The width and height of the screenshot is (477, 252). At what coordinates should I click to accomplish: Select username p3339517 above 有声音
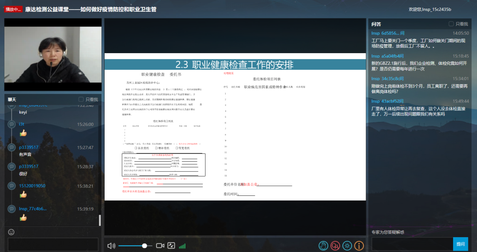click(x=29, y=147)
